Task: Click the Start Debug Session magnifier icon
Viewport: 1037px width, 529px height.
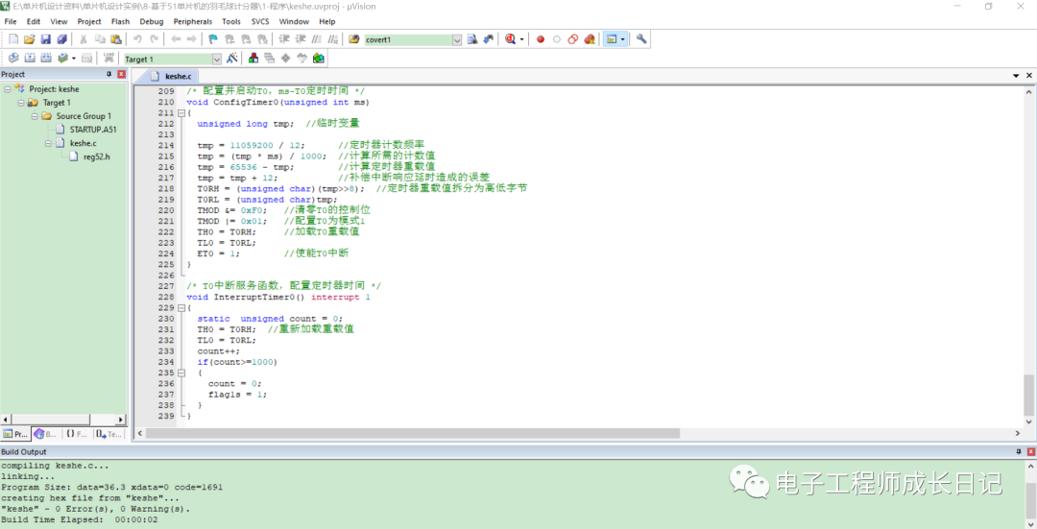Action: click(511, 39)
